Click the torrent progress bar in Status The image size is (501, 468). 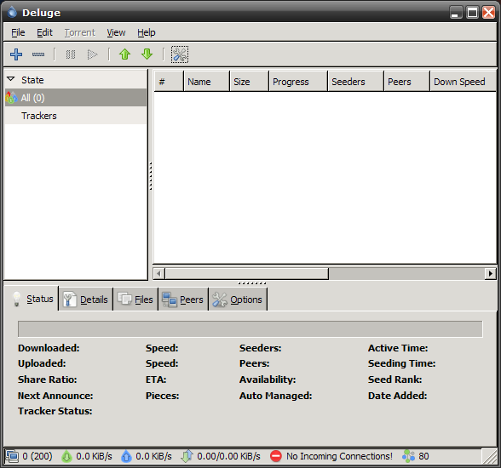[250, 329]
